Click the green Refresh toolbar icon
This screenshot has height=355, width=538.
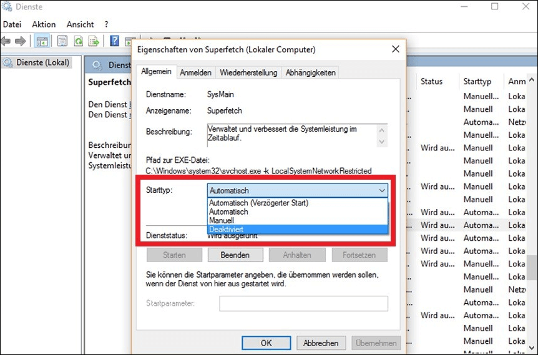click(x=79, y=41)
